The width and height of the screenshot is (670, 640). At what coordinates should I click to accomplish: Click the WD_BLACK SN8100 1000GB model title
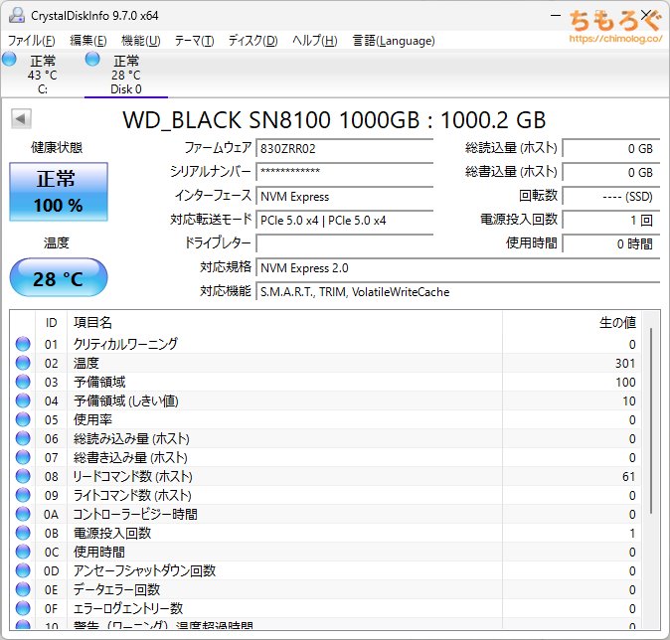pyautogui.click(x=334, y=120)
